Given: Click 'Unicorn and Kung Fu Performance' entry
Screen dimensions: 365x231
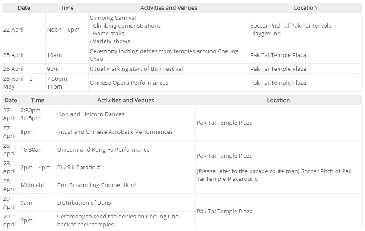Looking at the screenshot, I should point(103,149).
